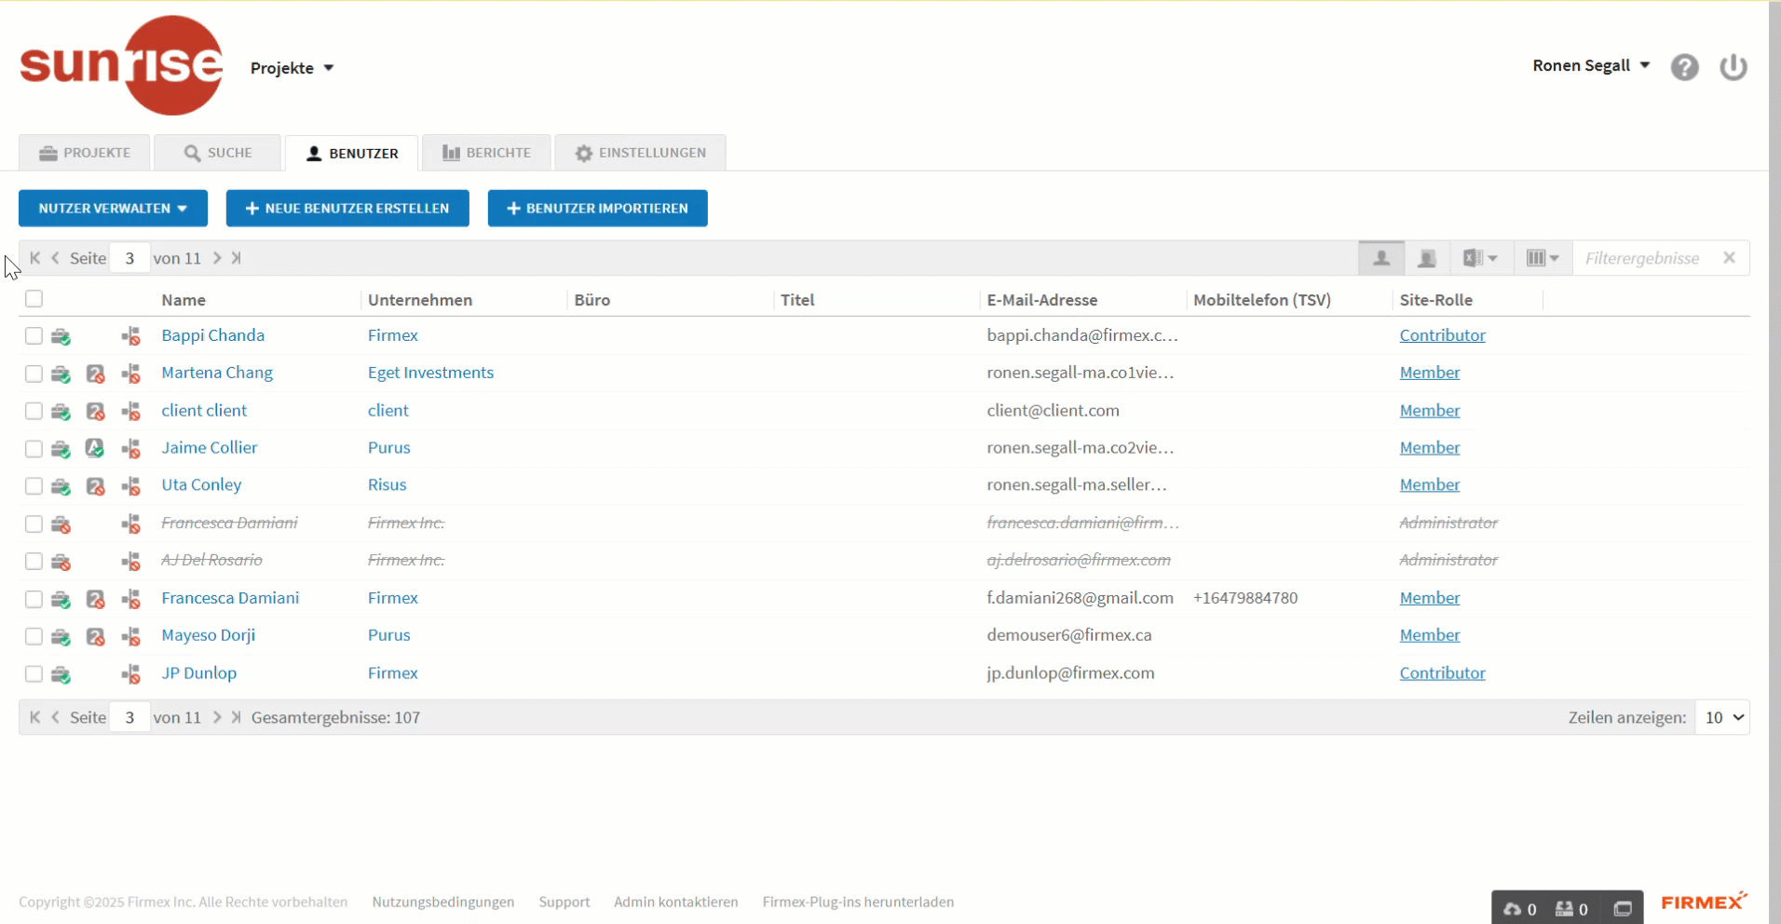Change rows shown with Zeilen anzeigen dropdown
This screenshot has height=924, width=1781.
coord(1723,717)
